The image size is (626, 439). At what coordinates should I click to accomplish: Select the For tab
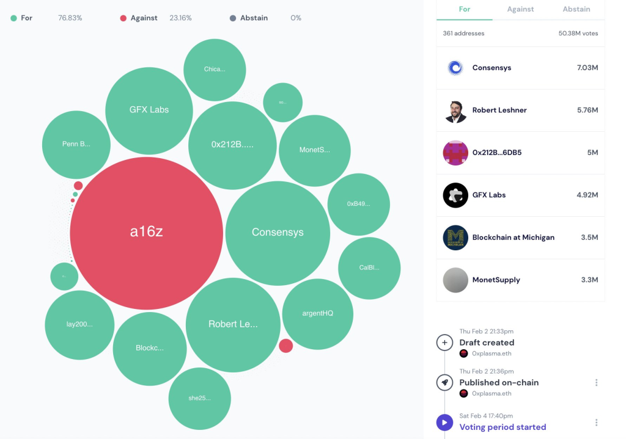click(x=465, y=9)
